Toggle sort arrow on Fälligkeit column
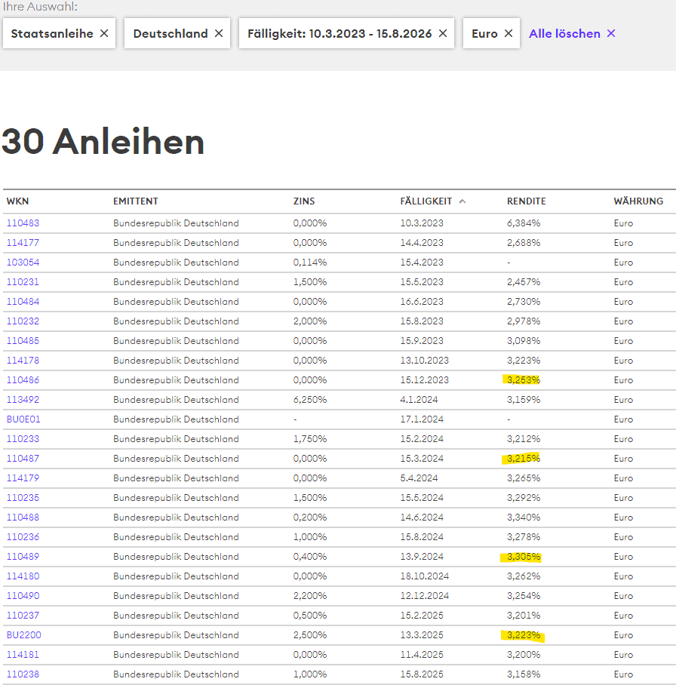676x685 pixels. tap(462, 201)
